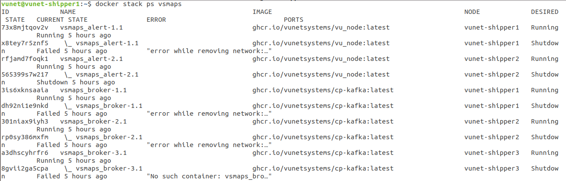566x181 pixels.
Task: Click task ID rp0sy386mxfm
Action: click(25, 137)
